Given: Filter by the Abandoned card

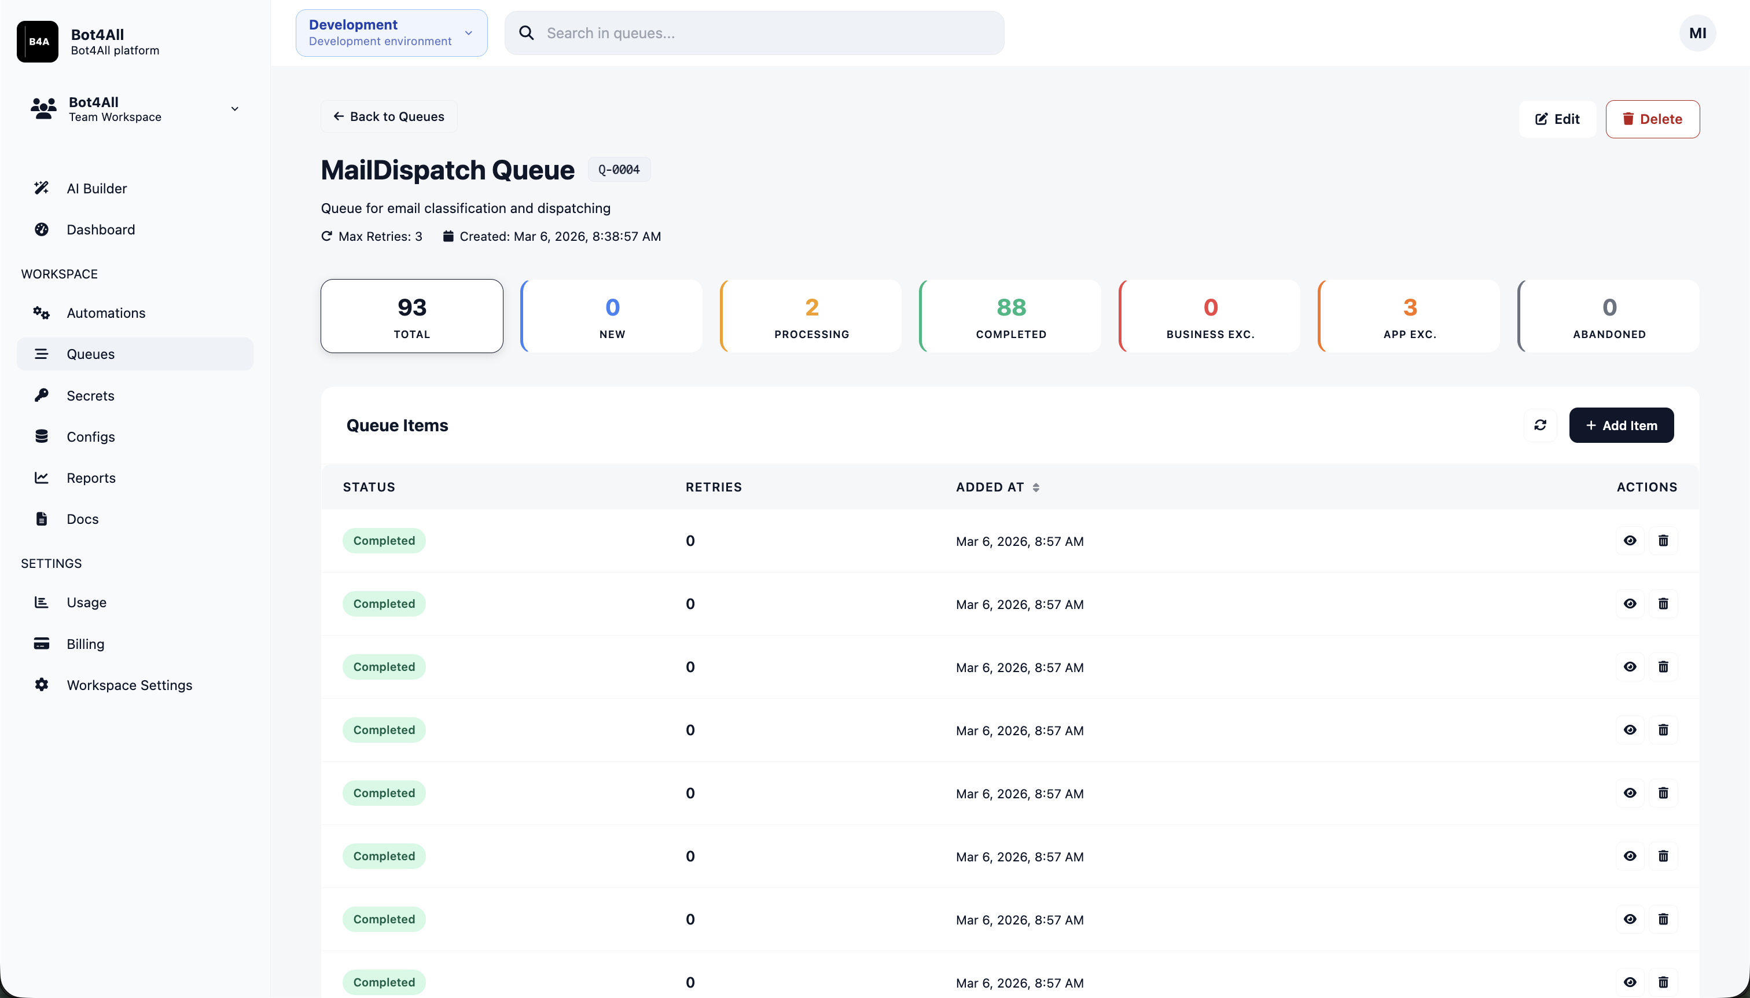Looking at the screenshot, I should (1608, 316).
